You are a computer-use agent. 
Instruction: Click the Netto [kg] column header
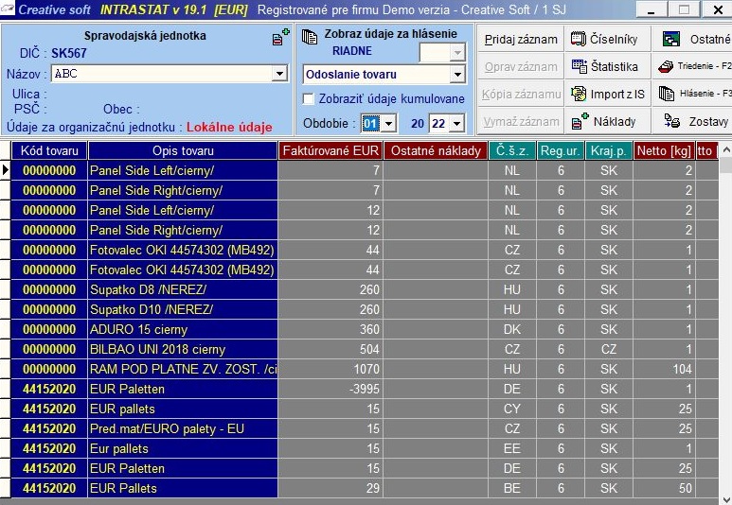tap(663, 151)
